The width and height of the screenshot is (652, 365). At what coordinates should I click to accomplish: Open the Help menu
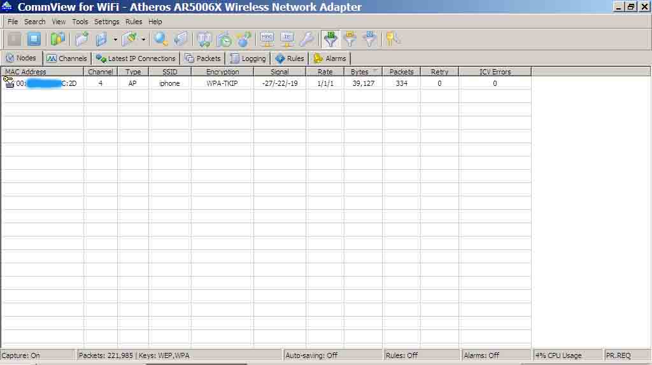pyautogui.click(x=155, y=22)
